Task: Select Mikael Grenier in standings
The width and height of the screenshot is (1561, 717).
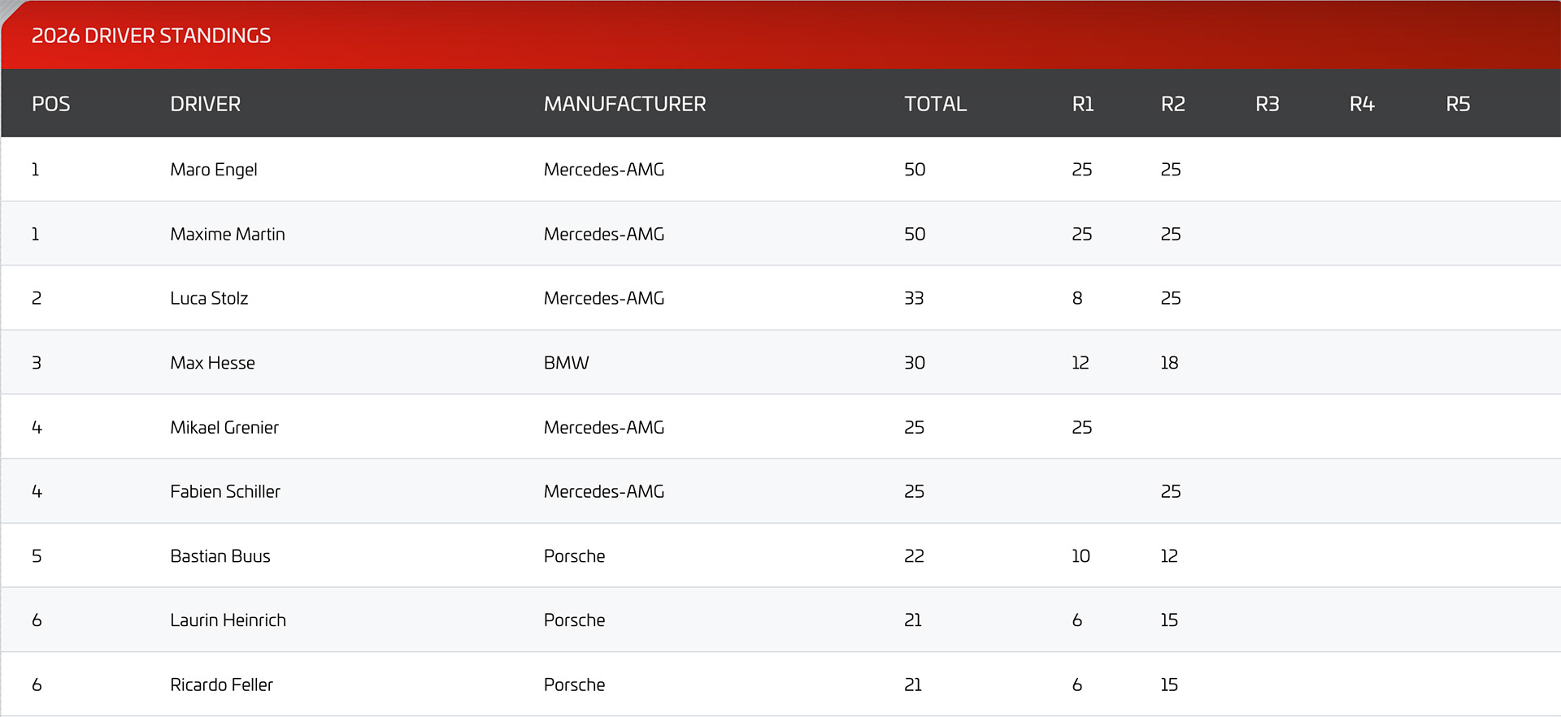Action: (224, 427)
